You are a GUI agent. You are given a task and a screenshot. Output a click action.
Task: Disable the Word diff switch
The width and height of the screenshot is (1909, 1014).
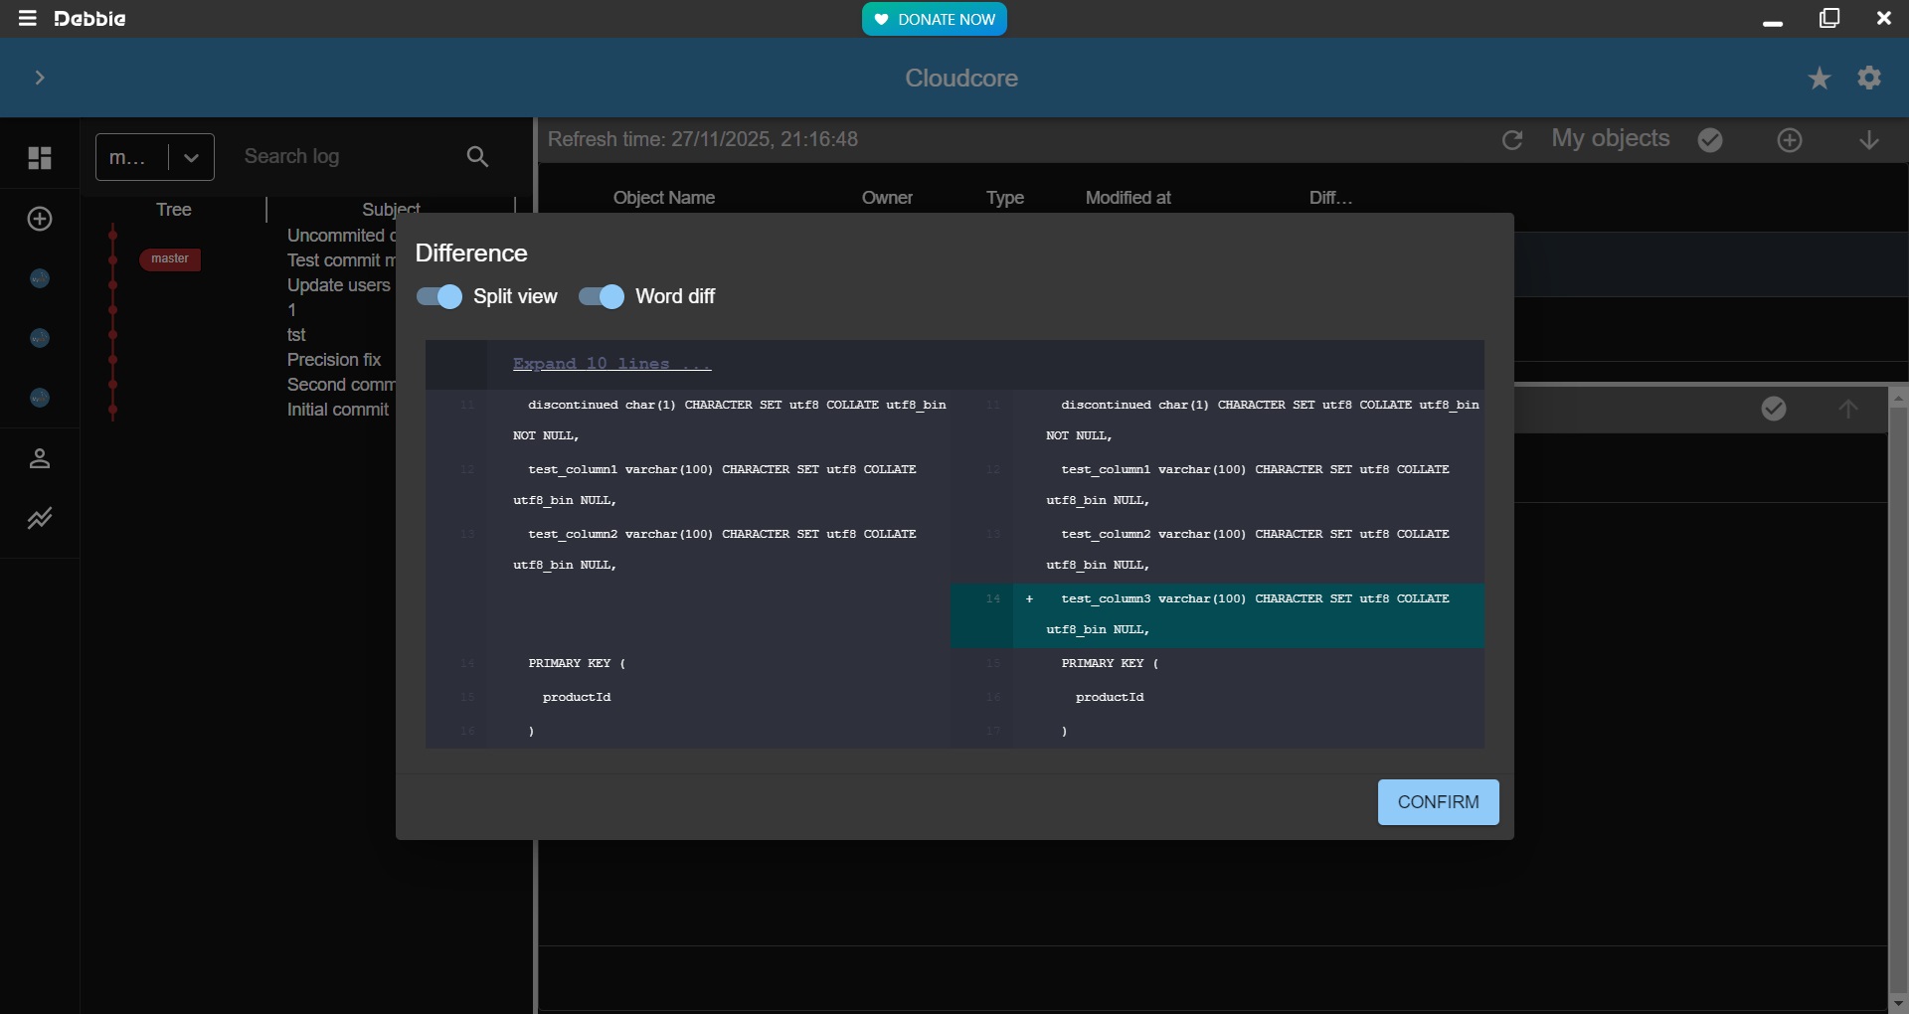602,296
